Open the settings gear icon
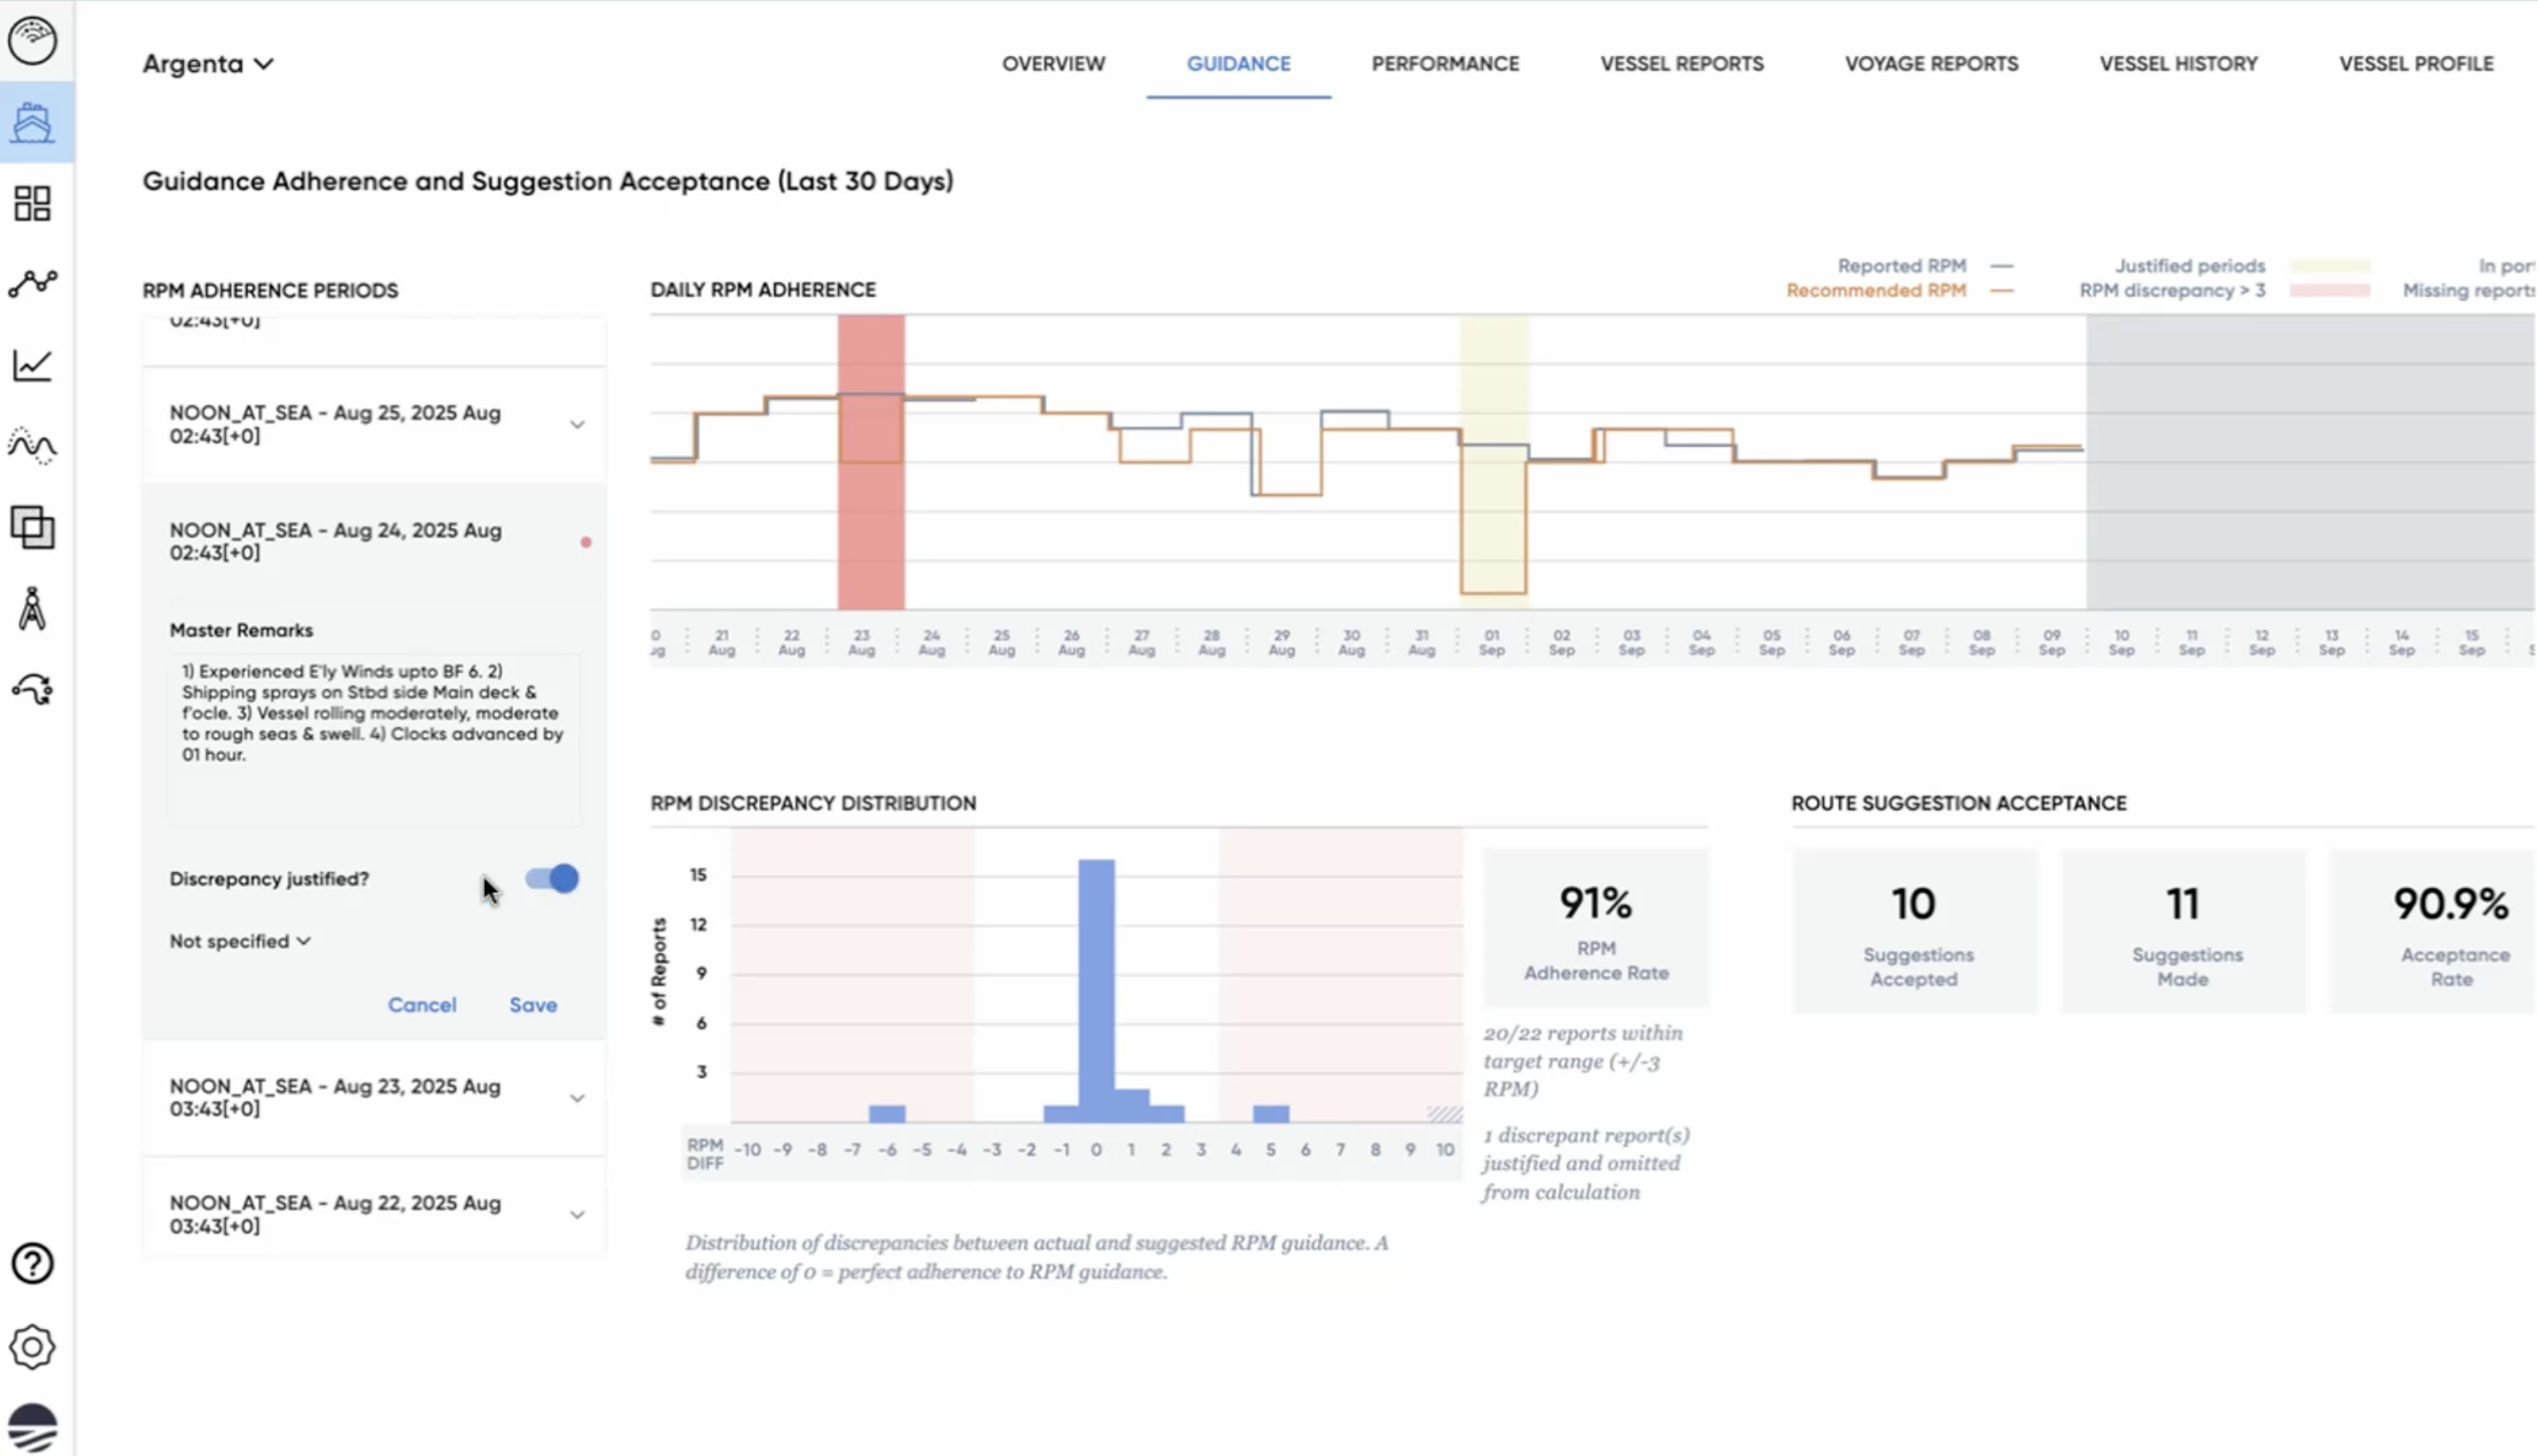The image size is (2538, 1456). click(x=33, y=1347)
